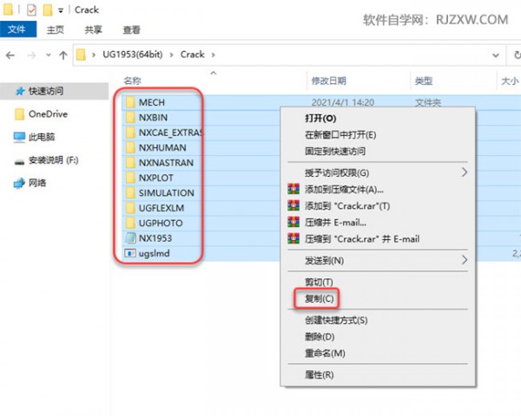This screenshot has width=521, height=416.
Task: Click chevron before UG1953(64bit) in path
Action: (x=94, y=55)
